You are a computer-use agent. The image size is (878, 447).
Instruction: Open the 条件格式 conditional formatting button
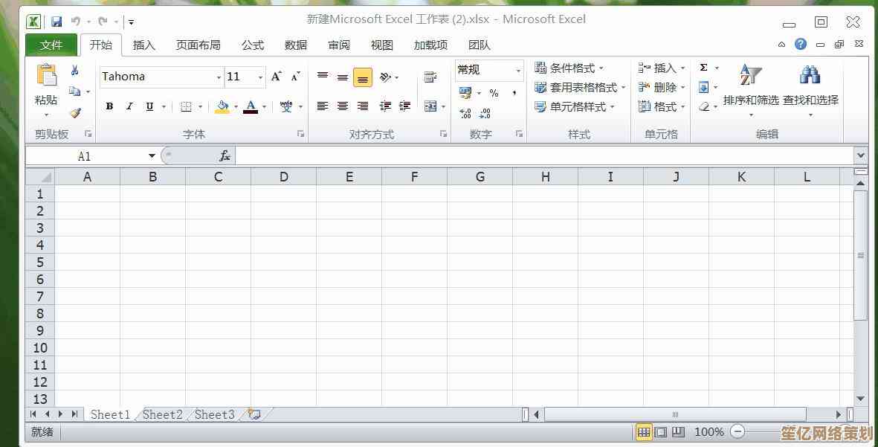569,68
